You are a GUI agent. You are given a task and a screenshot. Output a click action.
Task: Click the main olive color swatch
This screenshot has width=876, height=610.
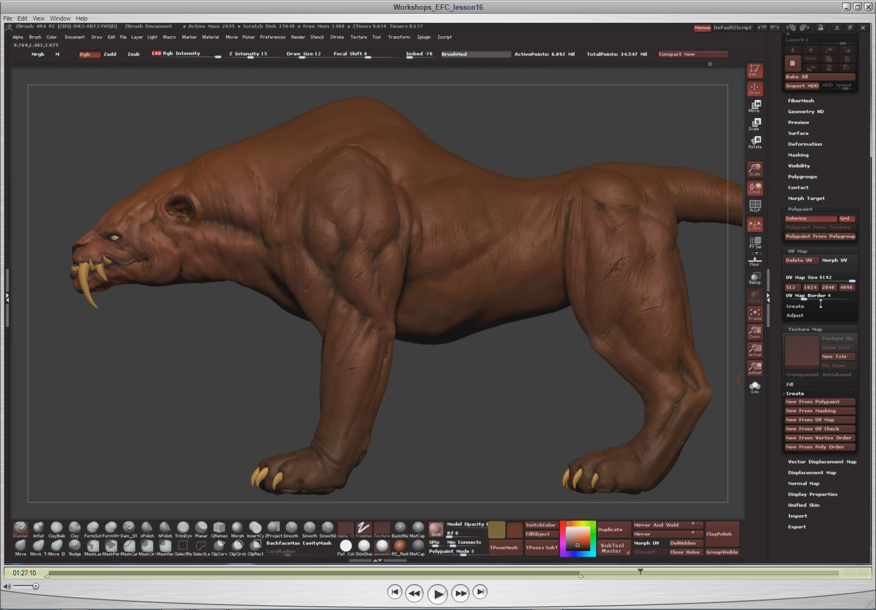pos(497,530)
